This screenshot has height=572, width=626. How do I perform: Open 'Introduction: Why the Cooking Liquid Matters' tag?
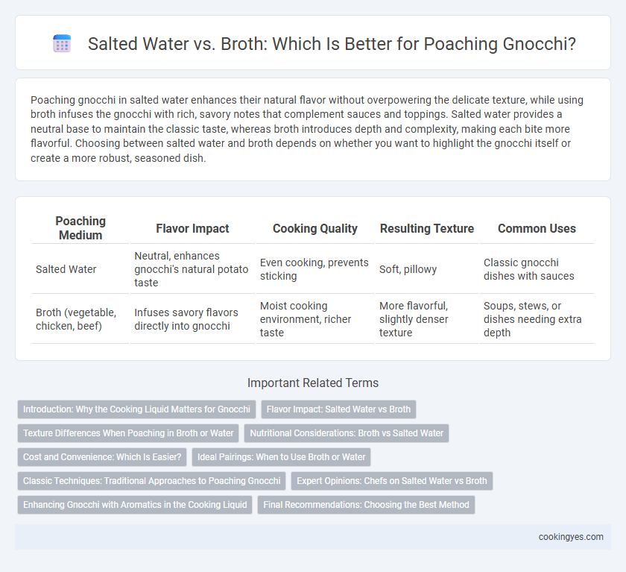136,409
